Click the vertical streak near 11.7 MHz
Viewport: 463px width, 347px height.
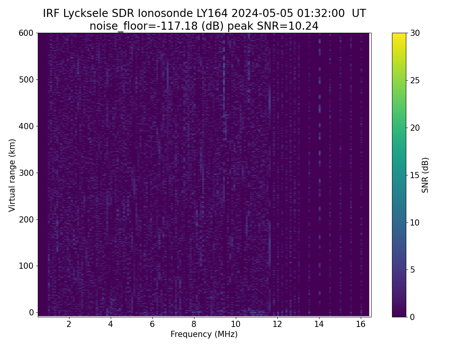point(269,173)
